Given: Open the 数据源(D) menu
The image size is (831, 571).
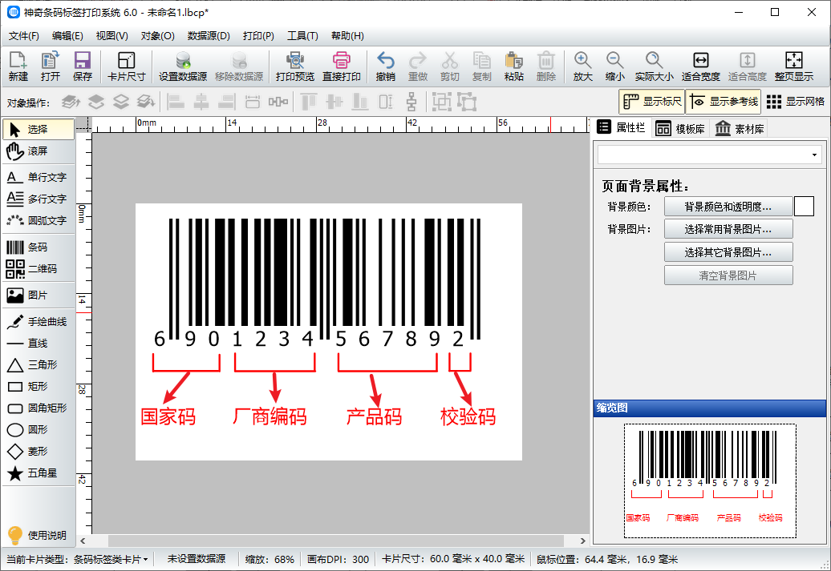Looking at the screenshot, I should pos(209,36).
